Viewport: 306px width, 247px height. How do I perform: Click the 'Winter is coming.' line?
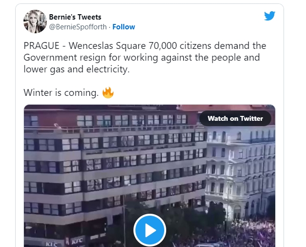click(61, 92)
